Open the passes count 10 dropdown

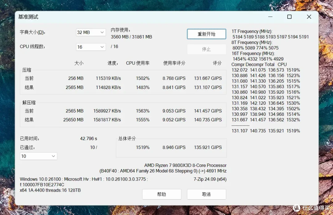coord(39,156)
